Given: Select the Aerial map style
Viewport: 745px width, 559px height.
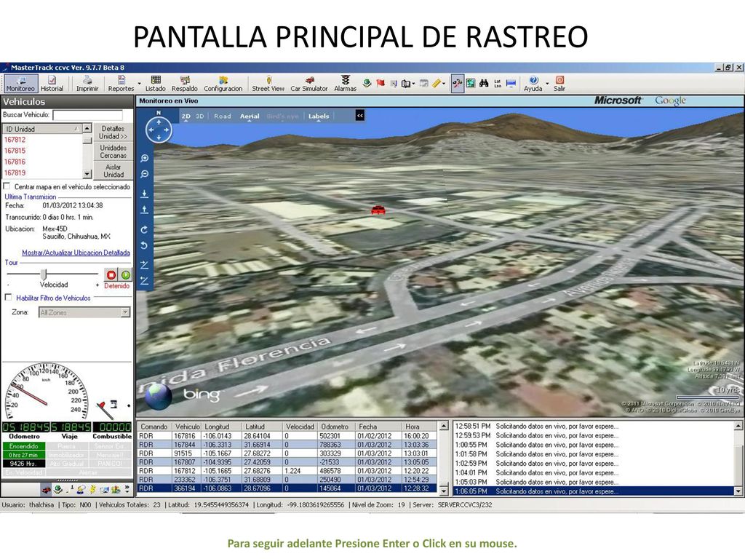Looking at the screenshot, I should (250, 116).
